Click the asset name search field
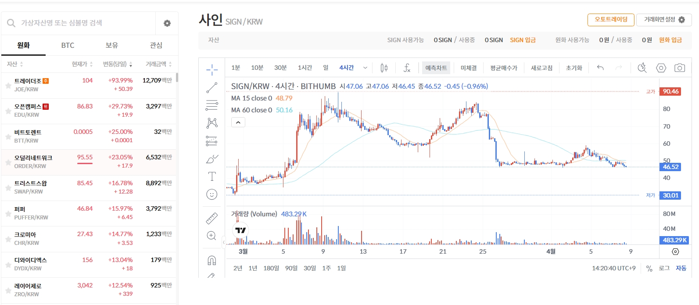699x305 pixels. 83,23
